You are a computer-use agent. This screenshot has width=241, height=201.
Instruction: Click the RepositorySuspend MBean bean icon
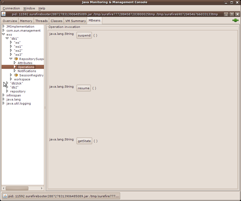16,59
